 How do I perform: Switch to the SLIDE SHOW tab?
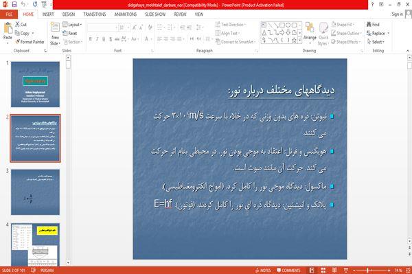[x=155, y=14]
